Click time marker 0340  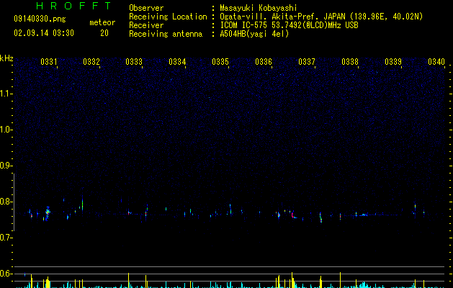coord(436,62)
